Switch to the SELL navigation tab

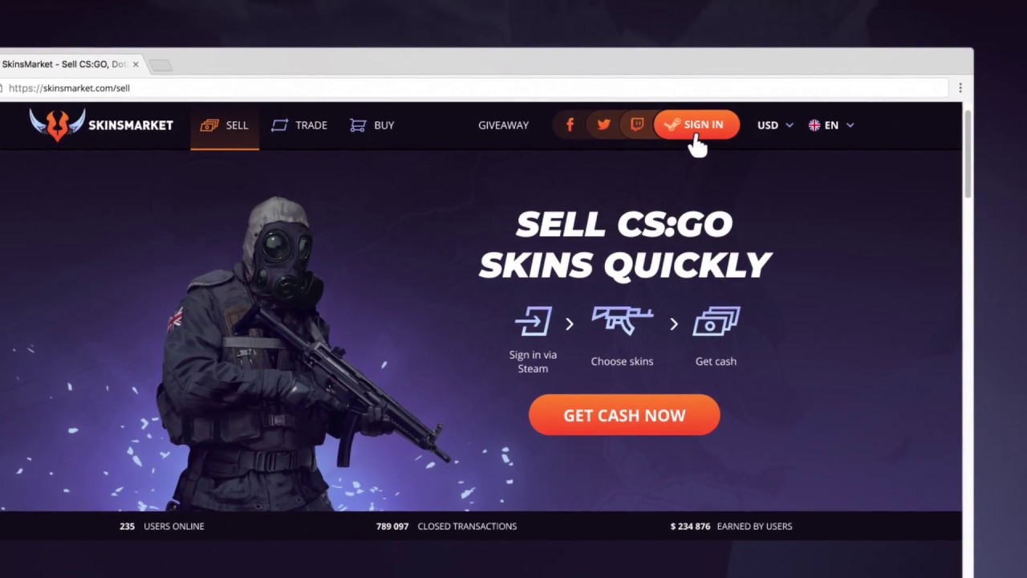225,125
